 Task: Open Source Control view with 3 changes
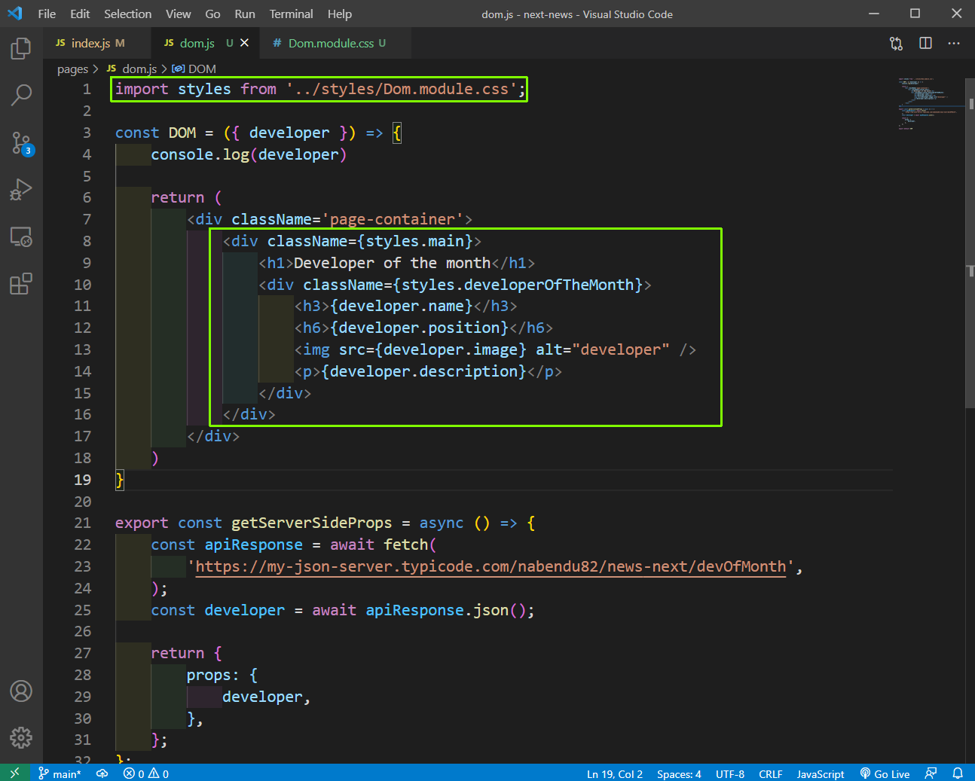22,143
